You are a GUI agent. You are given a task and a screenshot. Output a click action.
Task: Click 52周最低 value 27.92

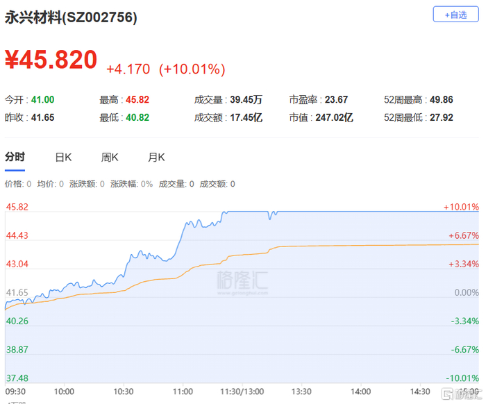pos(442,118)
